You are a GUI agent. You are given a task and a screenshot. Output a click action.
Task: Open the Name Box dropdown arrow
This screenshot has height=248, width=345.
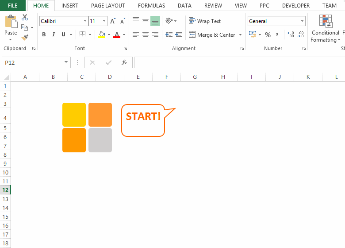pyautogui.click(x=66, y=62)
